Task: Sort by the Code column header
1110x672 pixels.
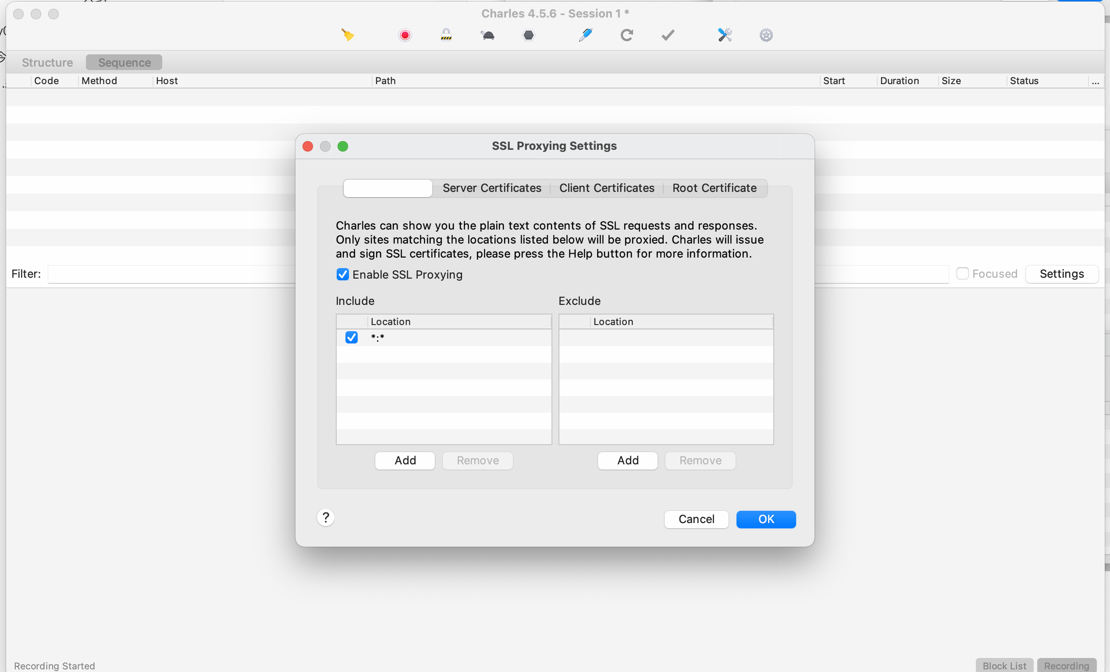Action: click(54, 81)
